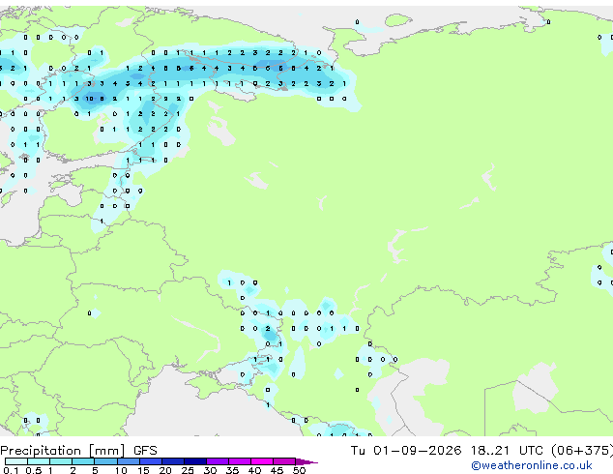Click the legend label '25'
Screen dimensions: 613x474
pos(188,470)
